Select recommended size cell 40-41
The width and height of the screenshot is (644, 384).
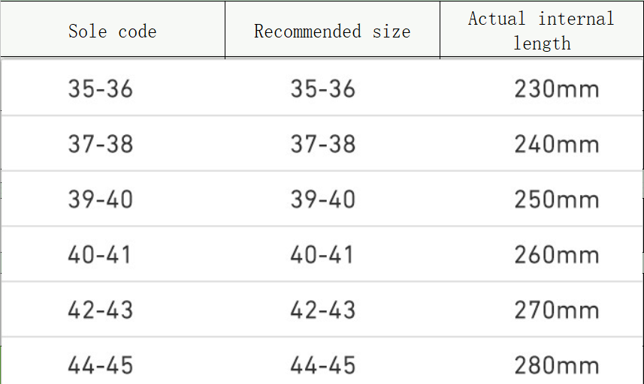coord(322,255)
